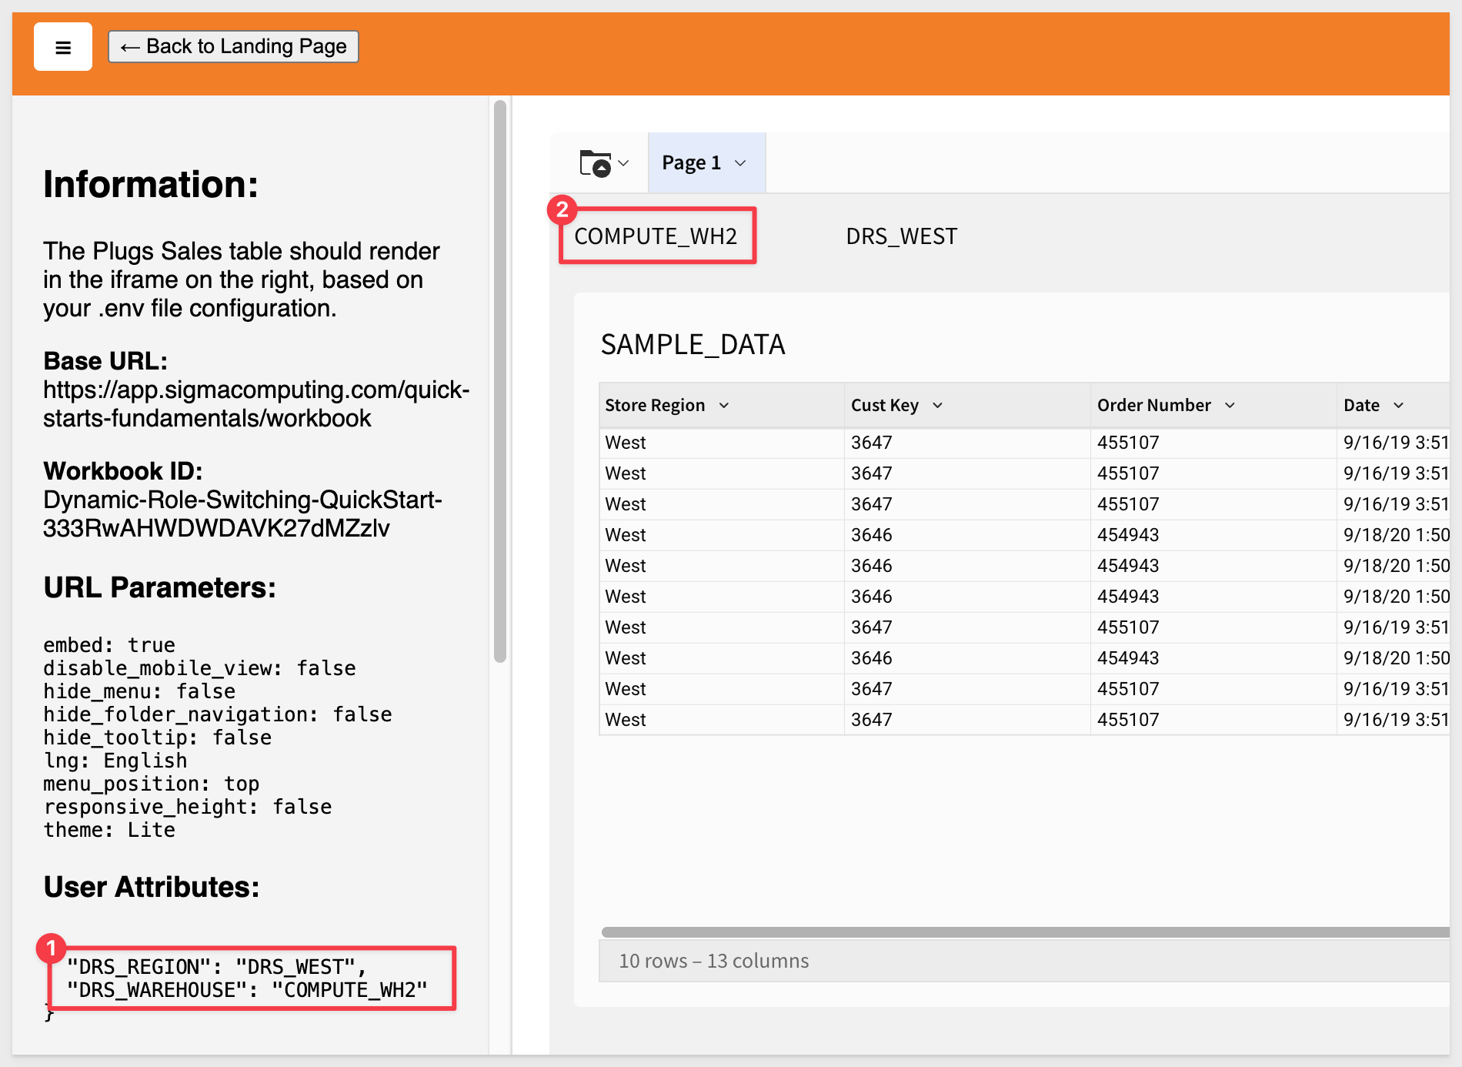
Task: Click the Date column header
Action: pos(1394,406)
